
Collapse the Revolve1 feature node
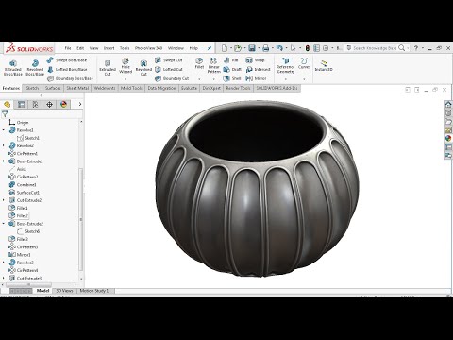coord(4,130)
